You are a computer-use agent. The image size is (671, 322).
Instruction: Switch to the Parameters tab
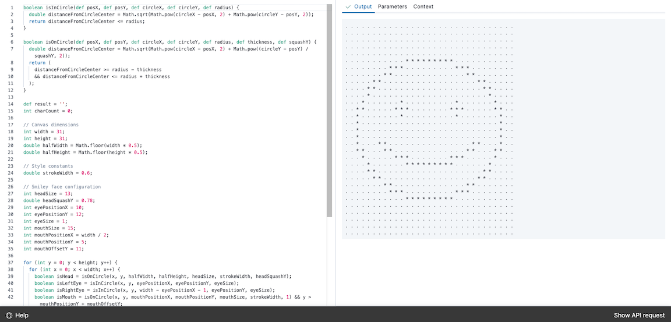pos(392,6)
